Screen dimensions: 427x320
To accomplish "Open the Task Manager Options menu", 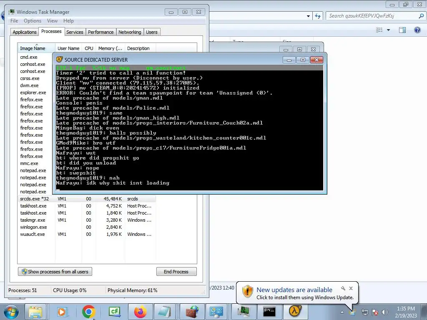I will tap(33, 21).
